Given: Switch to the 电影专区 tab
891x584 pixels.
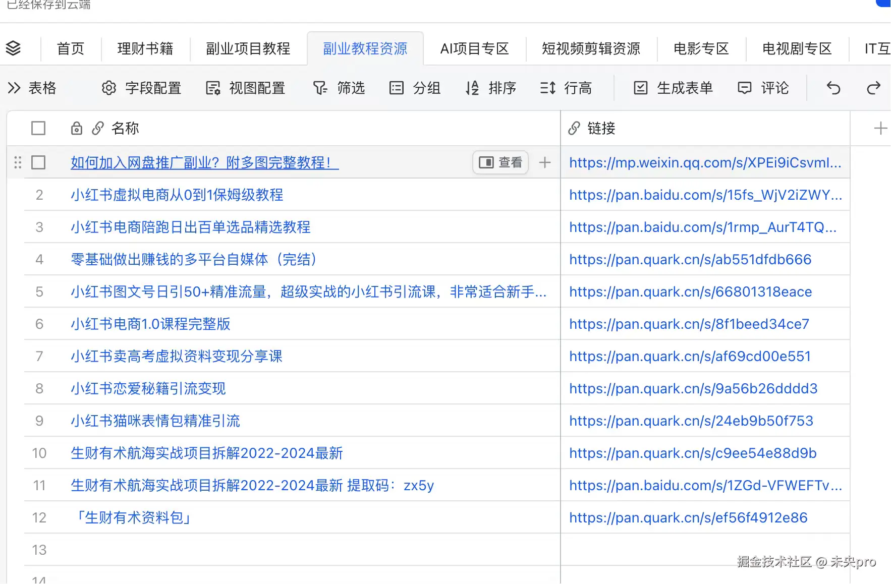Looking at the screenshot, I should tap(700, 48).
